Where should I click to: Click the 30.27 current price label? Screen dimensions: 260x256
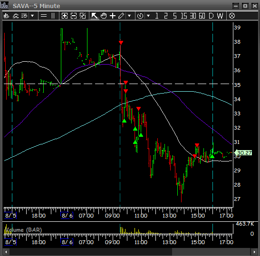[243, 153]
